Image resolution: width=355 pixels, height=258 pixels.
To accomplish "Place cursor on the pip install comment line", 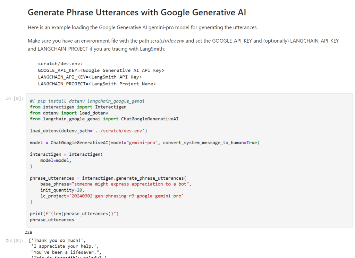I will (87, 101).
